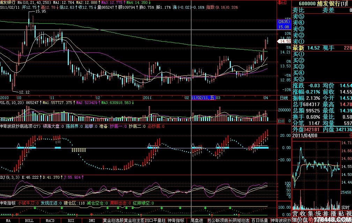Open the 黄金柱主图 tab
Viewport: 352px width, 223px height.
pos(134,221)
